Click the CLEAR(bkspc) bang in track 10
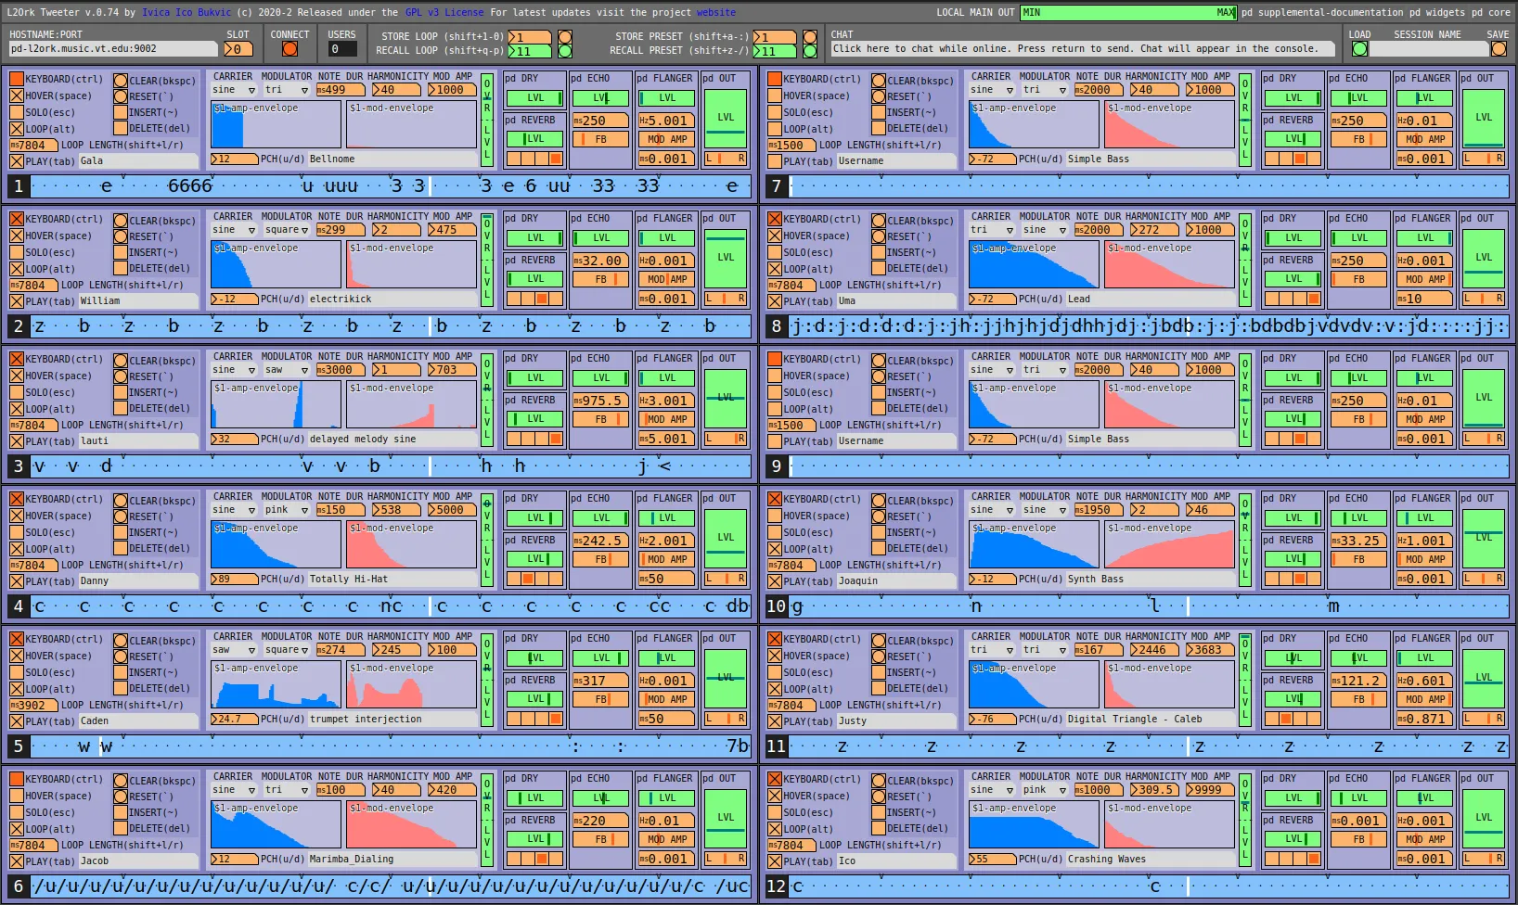 tap(879, 501)
